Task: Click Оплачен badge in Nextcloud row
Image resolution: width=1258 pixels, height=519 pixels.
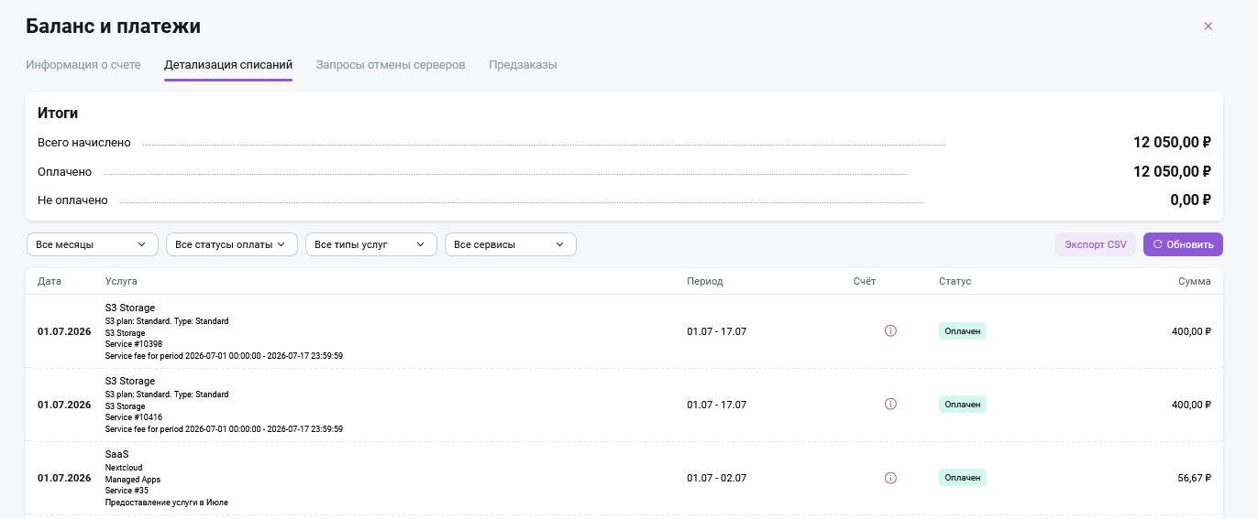Action: 963,478
